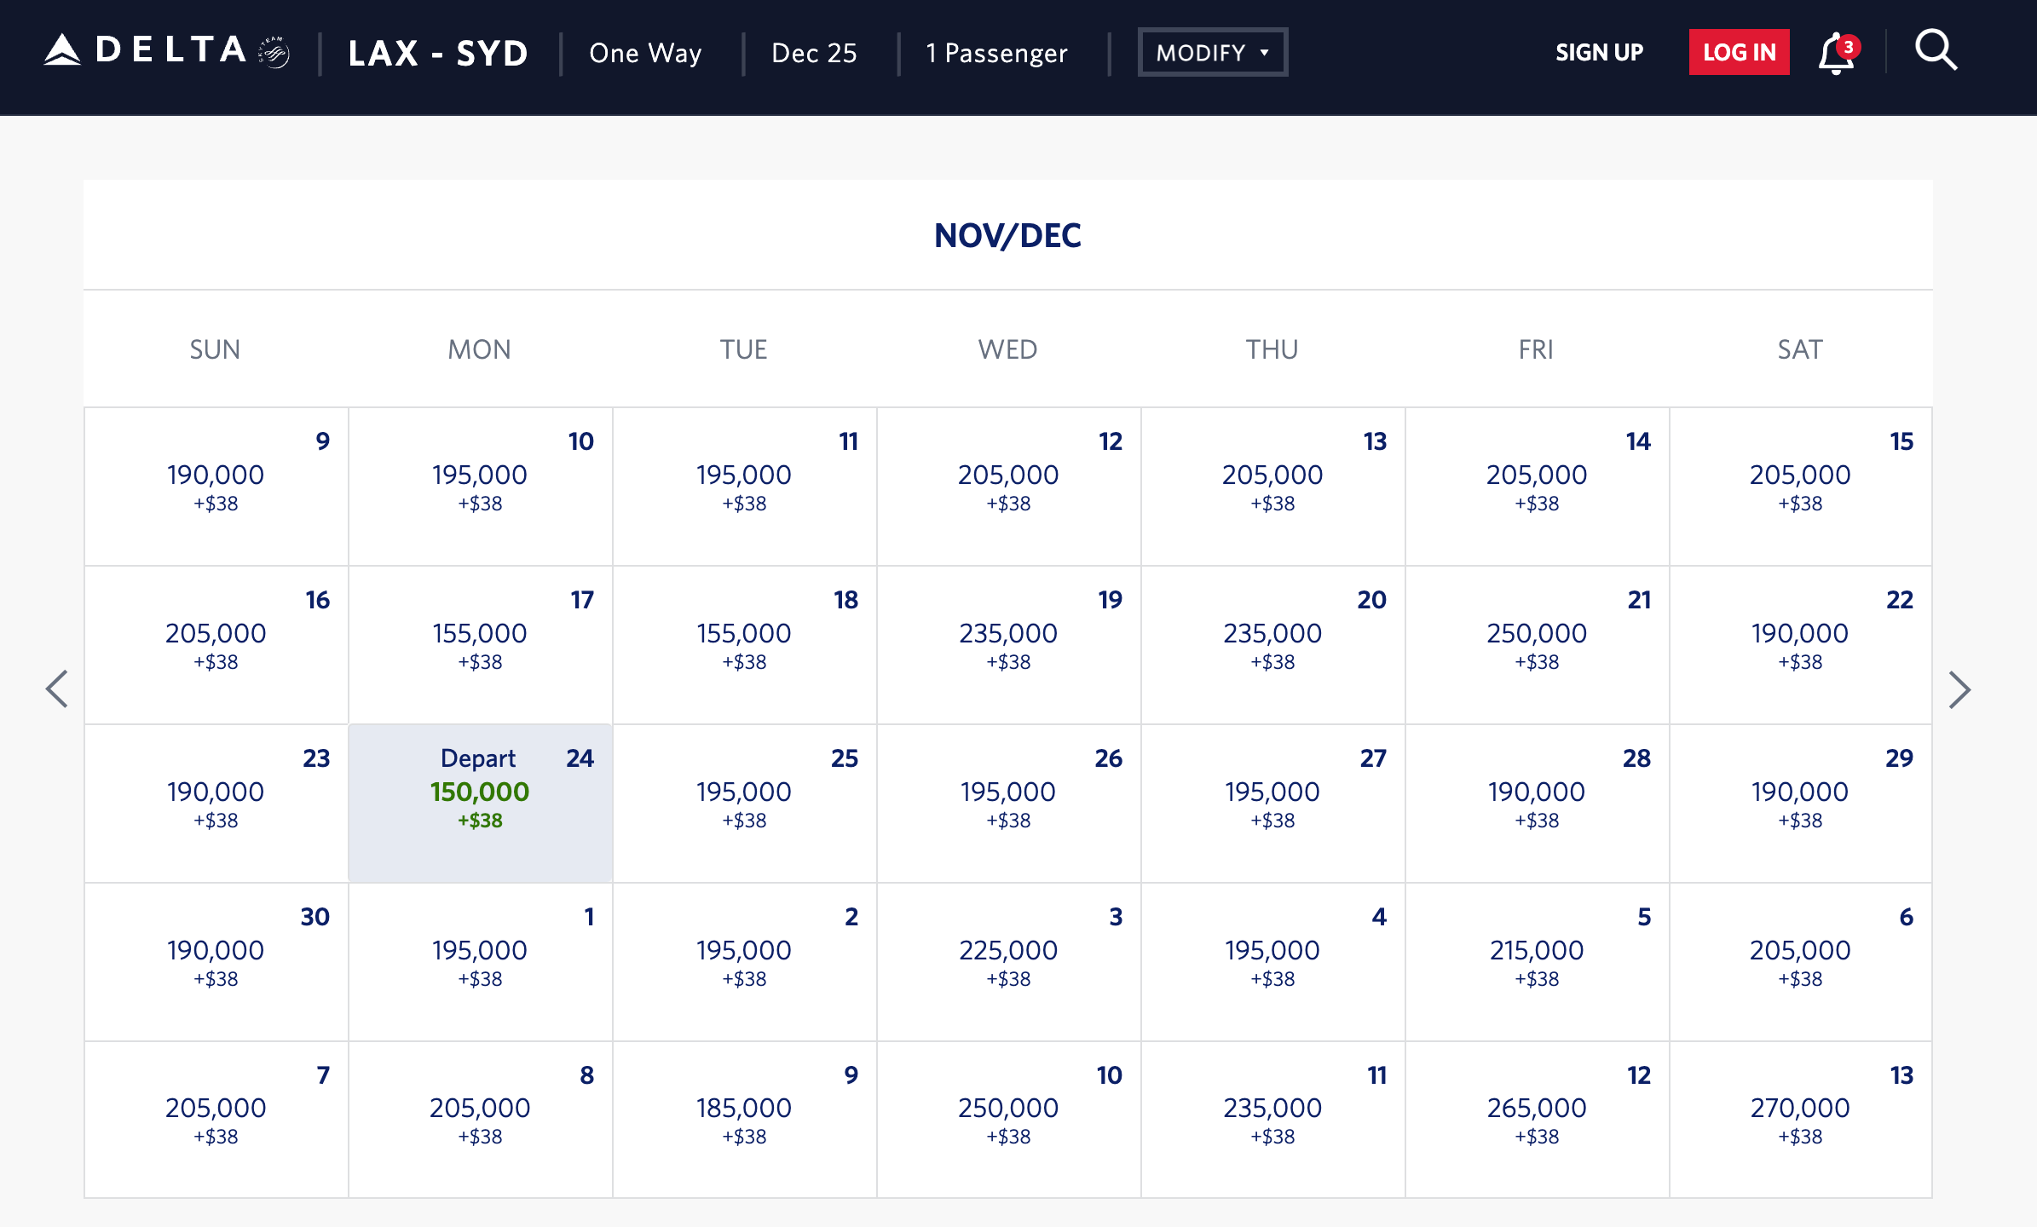
Task: Select Nov 12 fare of 205,000 miles
Action: click(x=1009, y=487)
